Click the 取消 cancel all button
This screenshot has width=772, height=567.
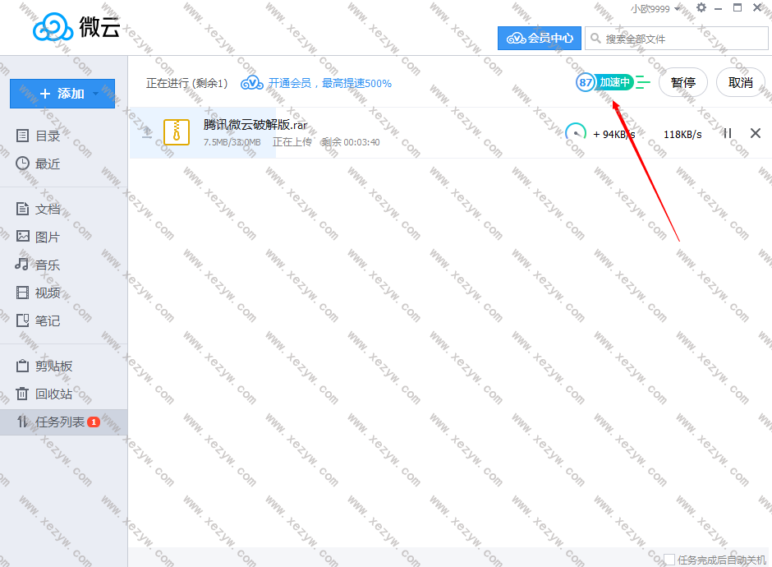pyautogui.click(x=740, y=82)
